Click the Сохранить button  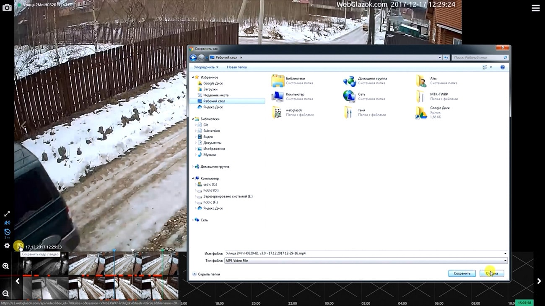(462, 273)
